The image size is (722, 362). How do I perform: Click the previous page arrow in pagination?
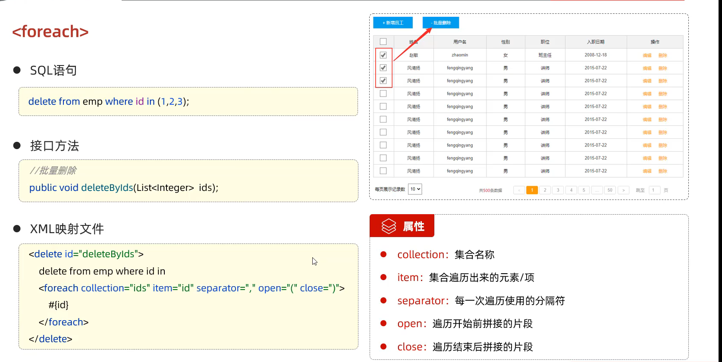tap(519, 190)
